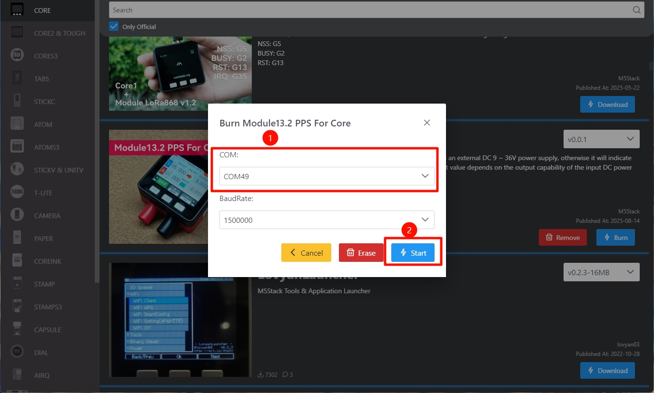This screenshot has width=654, height=393.
Task: Download the LoRa868 firmware
Action: 607,105
